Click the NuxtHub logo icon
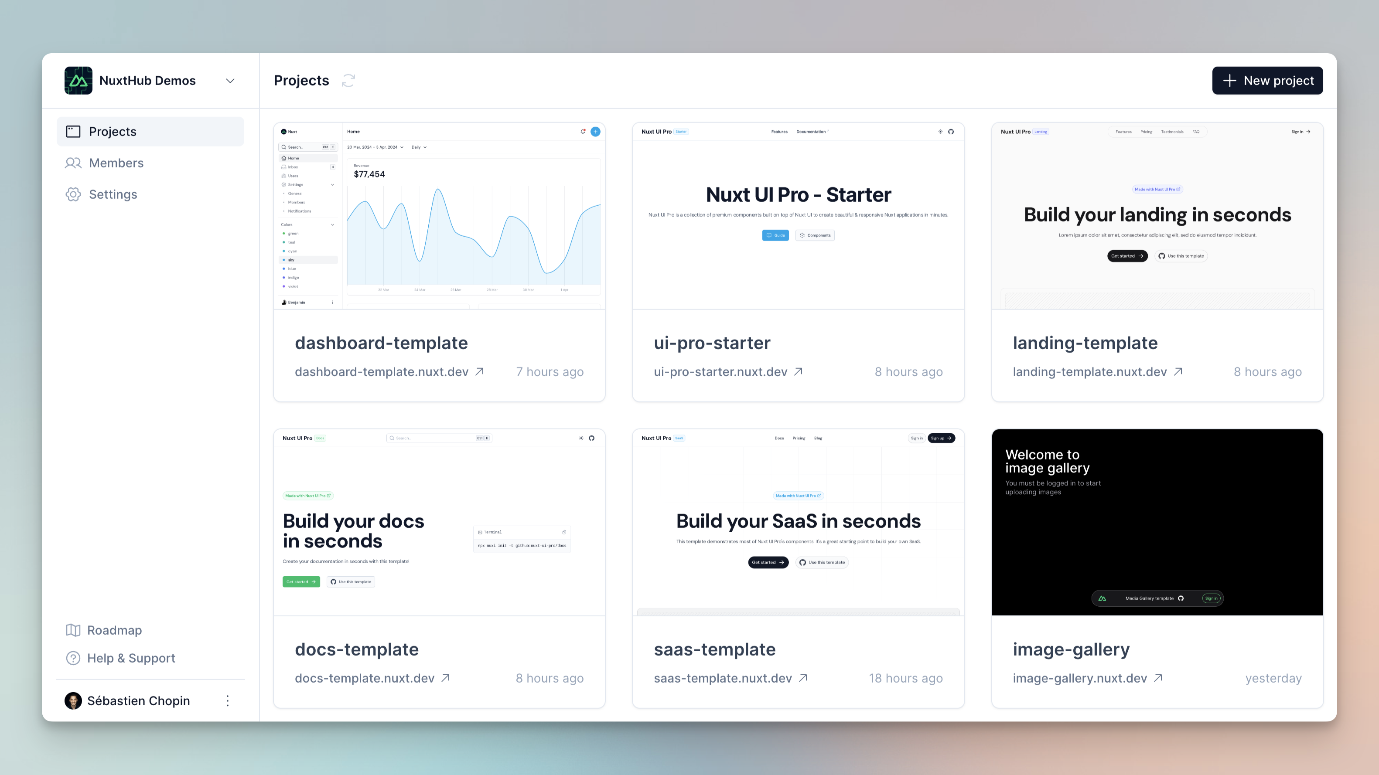1379x775 pixels. [x=79, y=79]
